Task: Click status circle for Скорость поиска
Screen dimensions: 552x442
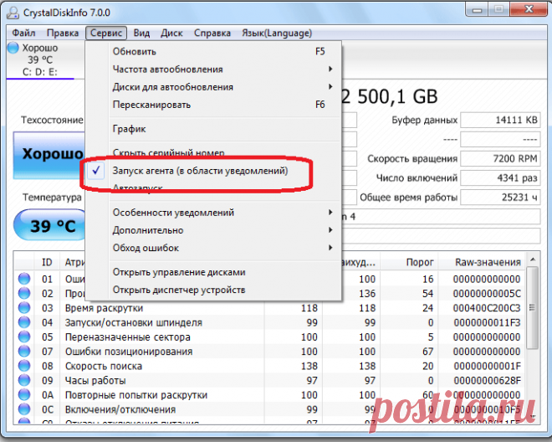Action: coord(24,366)
